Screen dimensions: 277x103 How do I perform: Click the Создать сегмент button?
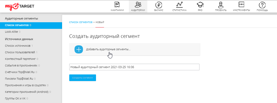pyautogui.click(x=82, y=78)
